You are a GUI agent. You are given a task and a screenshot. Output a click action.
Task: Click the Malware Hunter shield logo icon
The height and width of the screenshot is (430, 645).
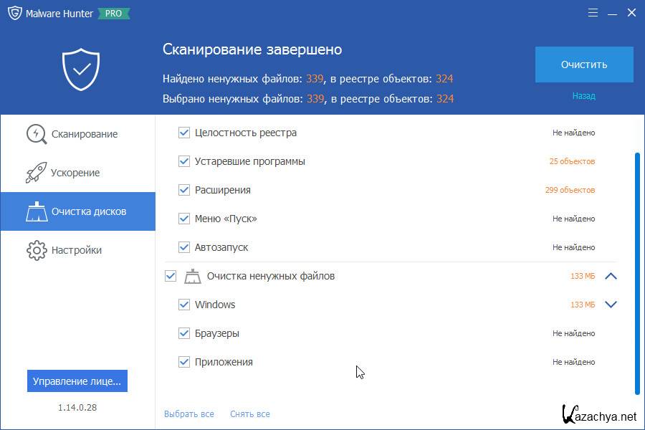(x=14, y=14)
